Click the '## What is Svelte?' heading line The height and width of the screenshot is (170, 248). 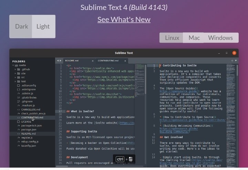click(x=80, y=111)
